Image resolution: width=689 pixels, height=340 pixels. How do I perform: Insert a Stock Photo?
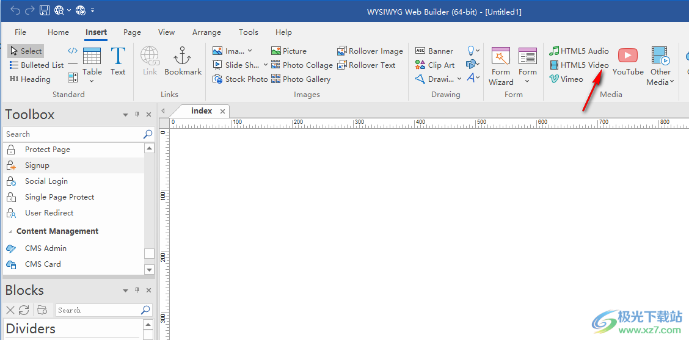240,79
